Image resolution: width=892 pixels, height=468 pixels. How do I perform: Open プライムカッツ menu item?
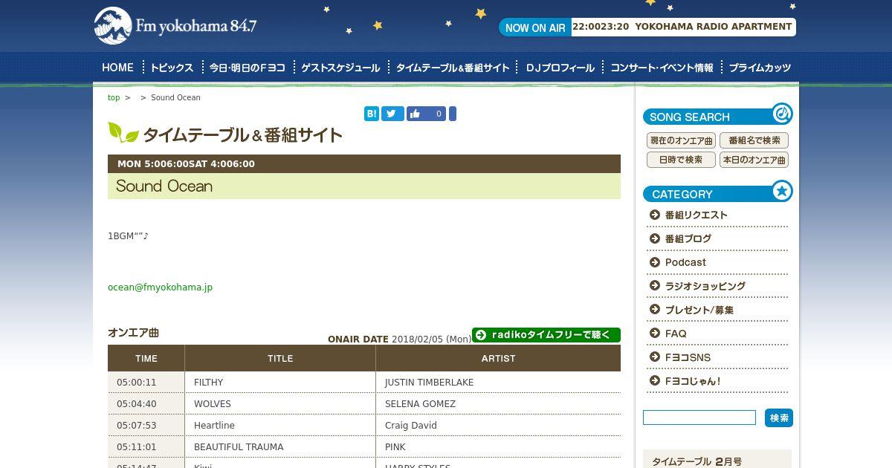(x=760, y=68)
